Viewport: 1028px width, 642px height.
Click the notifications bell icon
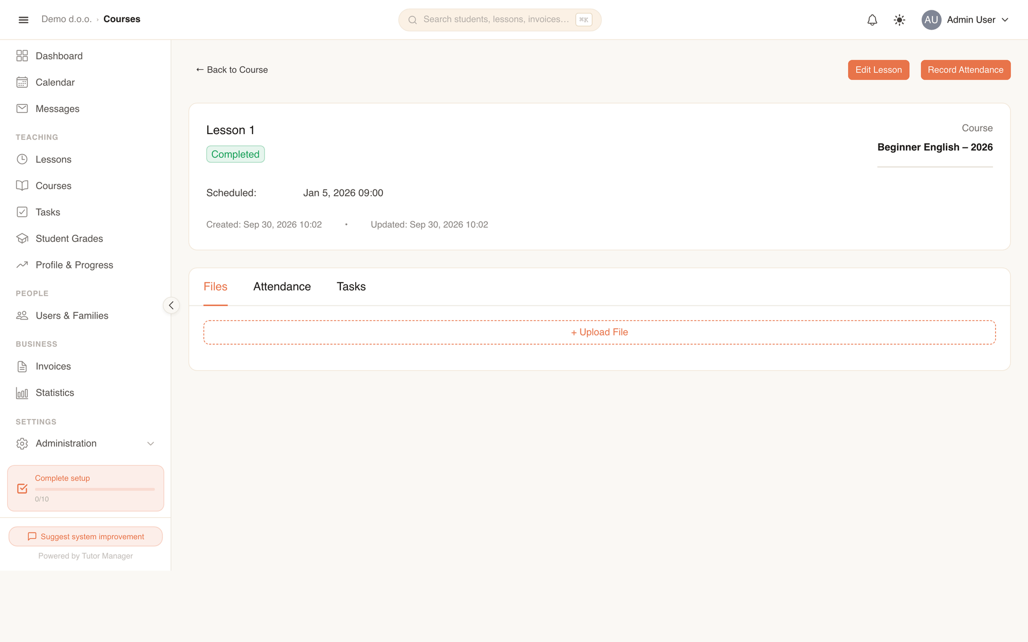(x=872, y=20)
